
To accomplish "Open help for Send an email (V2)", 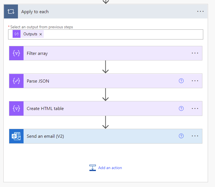I will click(x=181, y=136).
